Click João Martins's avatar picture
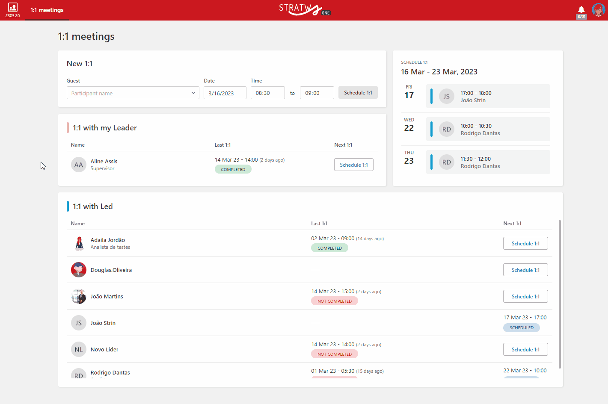 click(79, 296)
